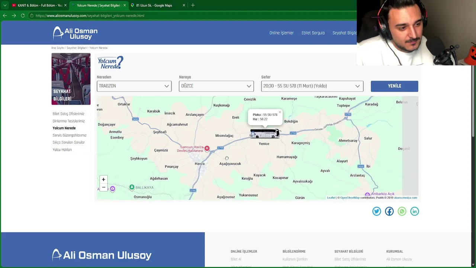Open the Leaflet attribution link
Viewport: 476px width, 268px height.
(331, 198)
